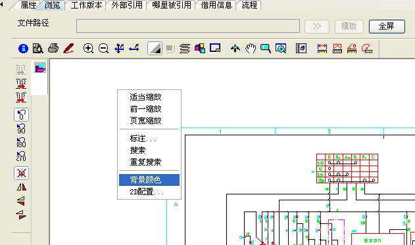The height and width of the screenshot is (245, 415).
Task: Open the layers stack icon
Action: [x=185, y=49]
